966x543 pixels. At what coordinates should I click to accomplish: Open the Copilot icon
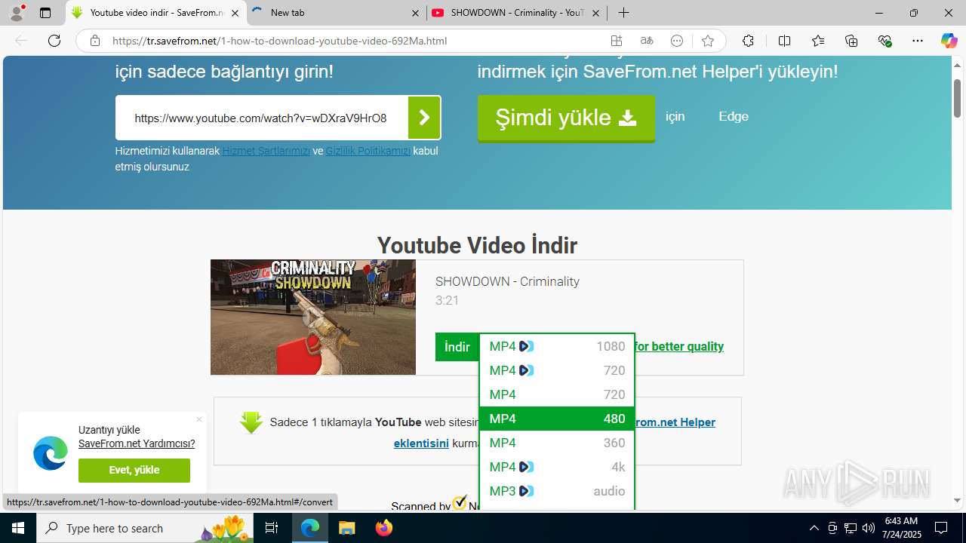(x=949, y=41)
